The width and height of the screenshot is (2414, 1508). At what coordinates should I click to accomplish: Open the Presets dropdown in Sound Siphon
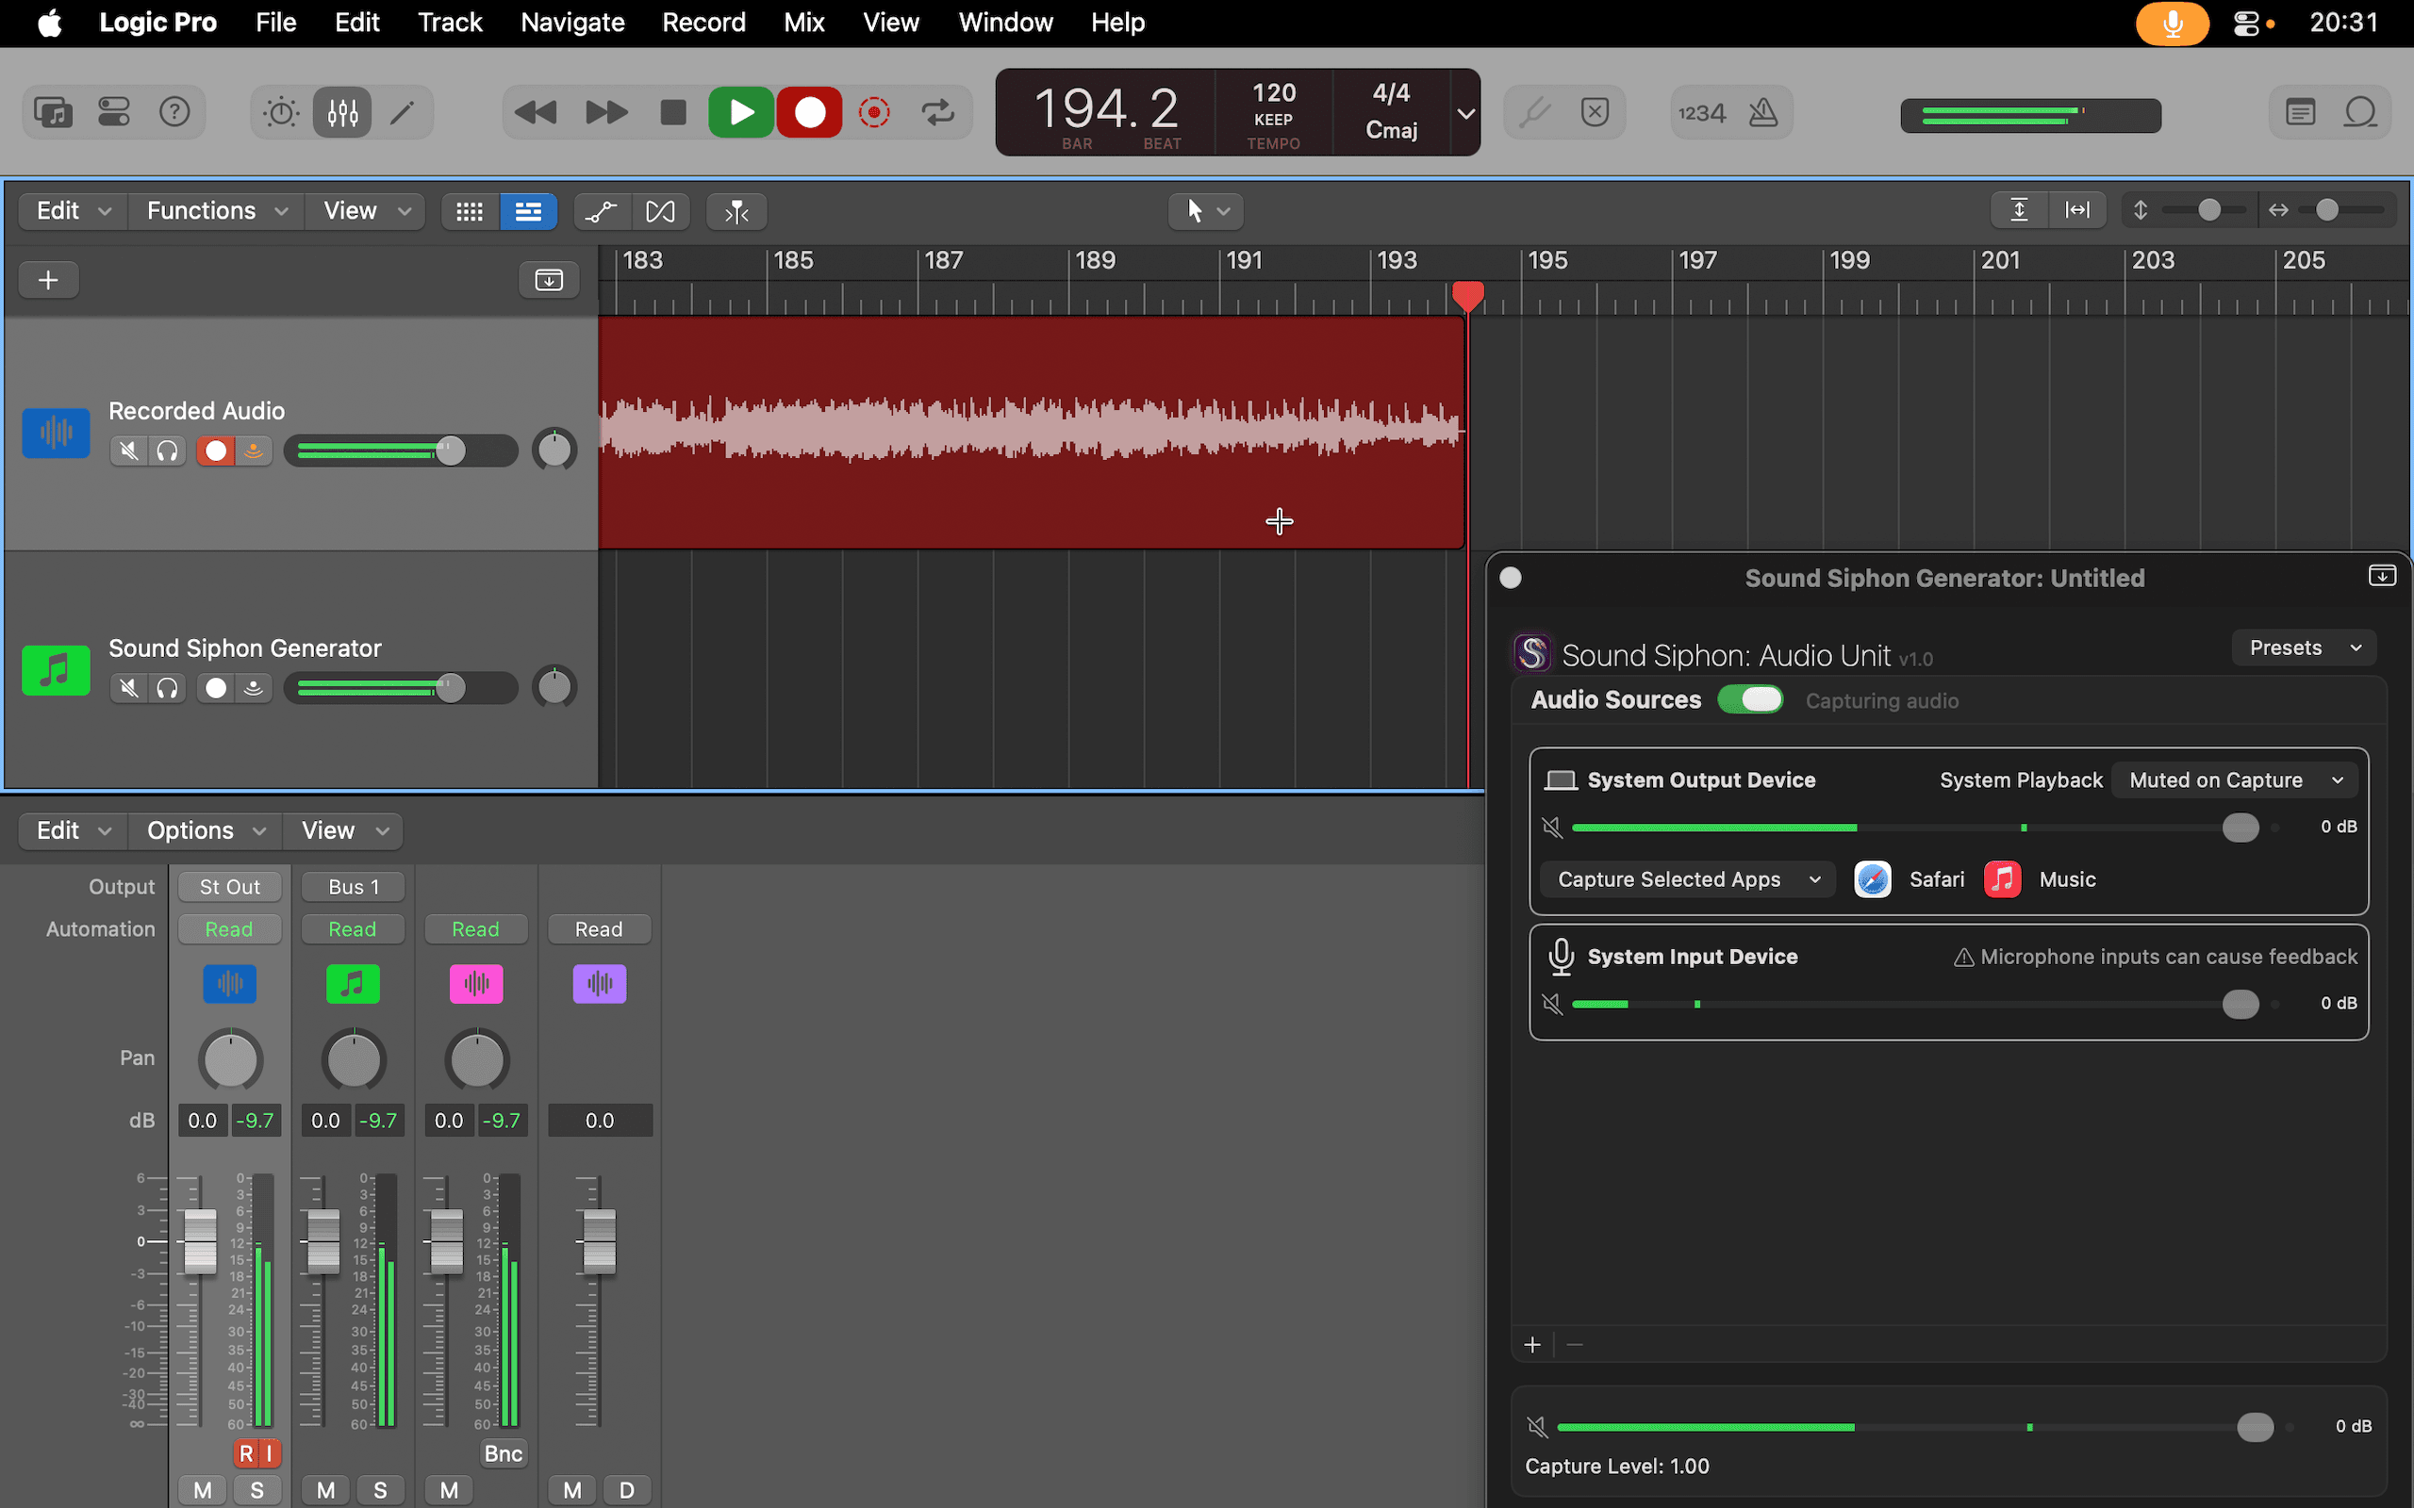(x=2303, y=647)
